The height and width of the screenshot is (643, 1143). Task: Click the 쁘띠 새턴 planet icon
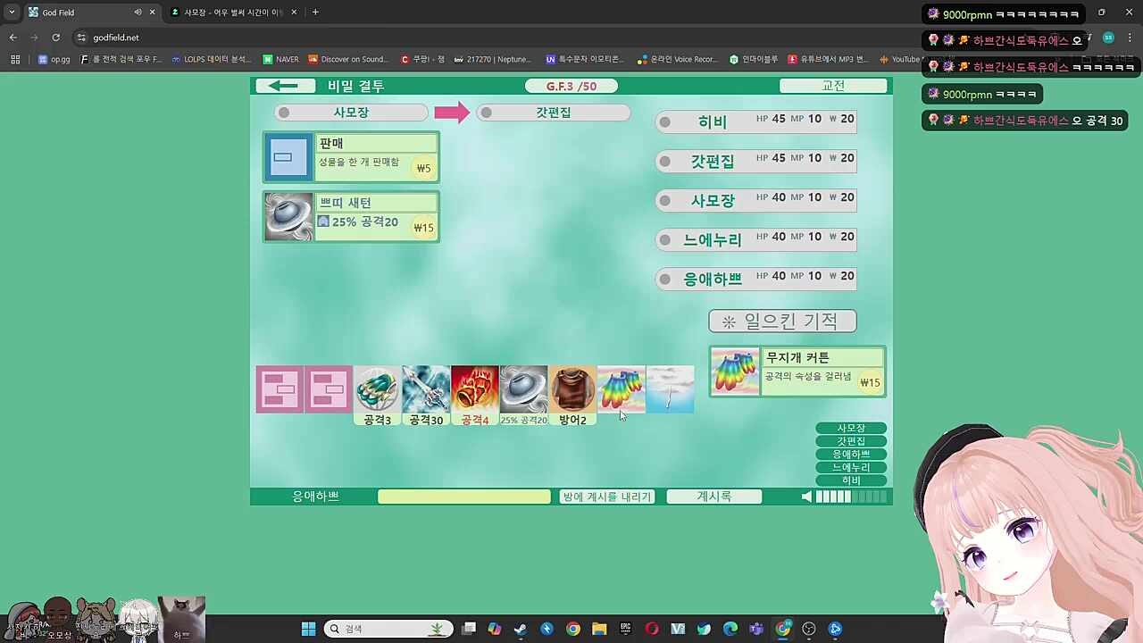[288, 217]
